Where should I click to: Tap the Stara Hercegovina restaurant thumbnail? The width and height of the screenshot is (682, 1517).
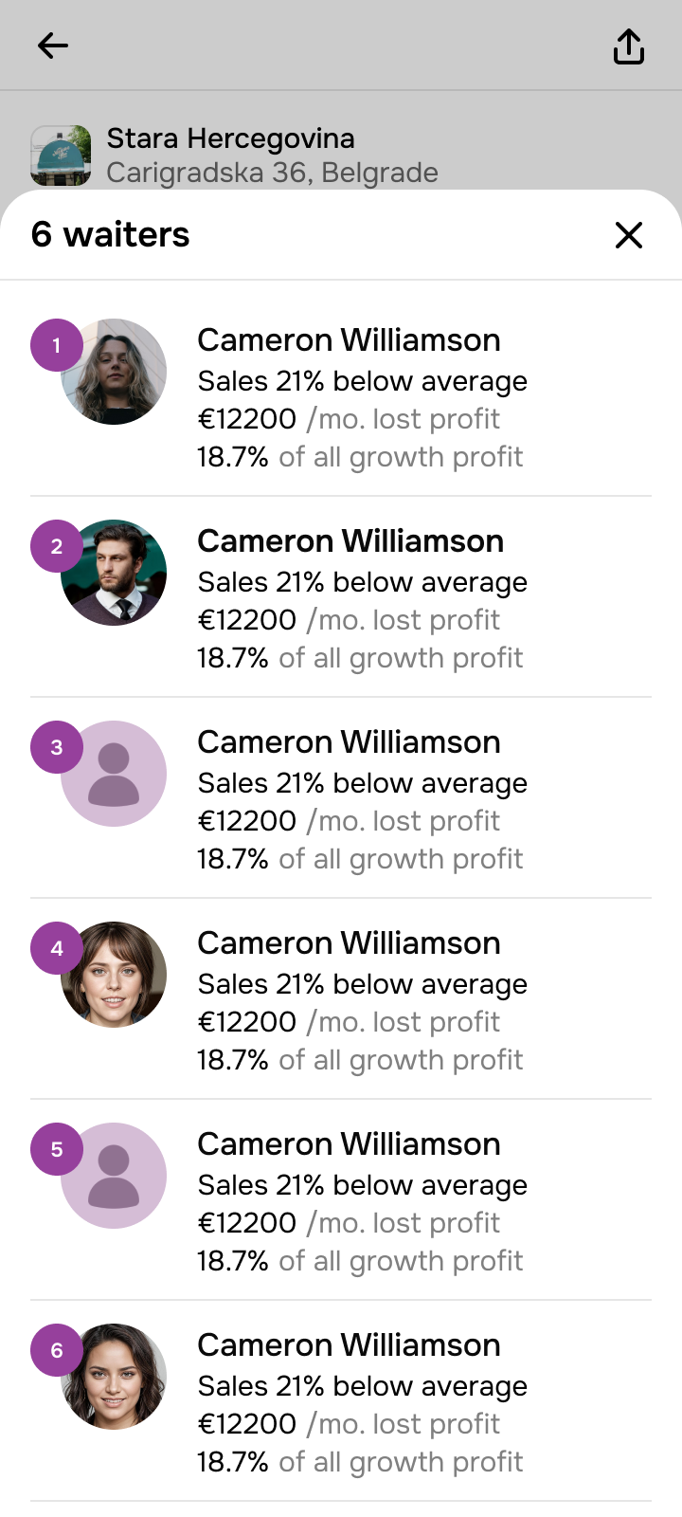pos(61,155)
